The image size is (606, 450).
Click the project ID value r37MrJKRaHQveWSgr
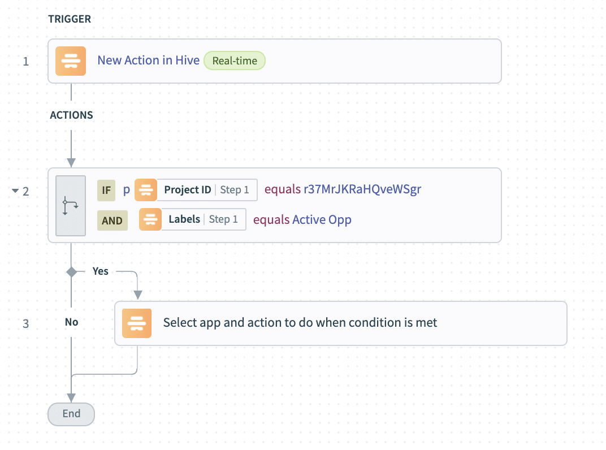point(362,190)
